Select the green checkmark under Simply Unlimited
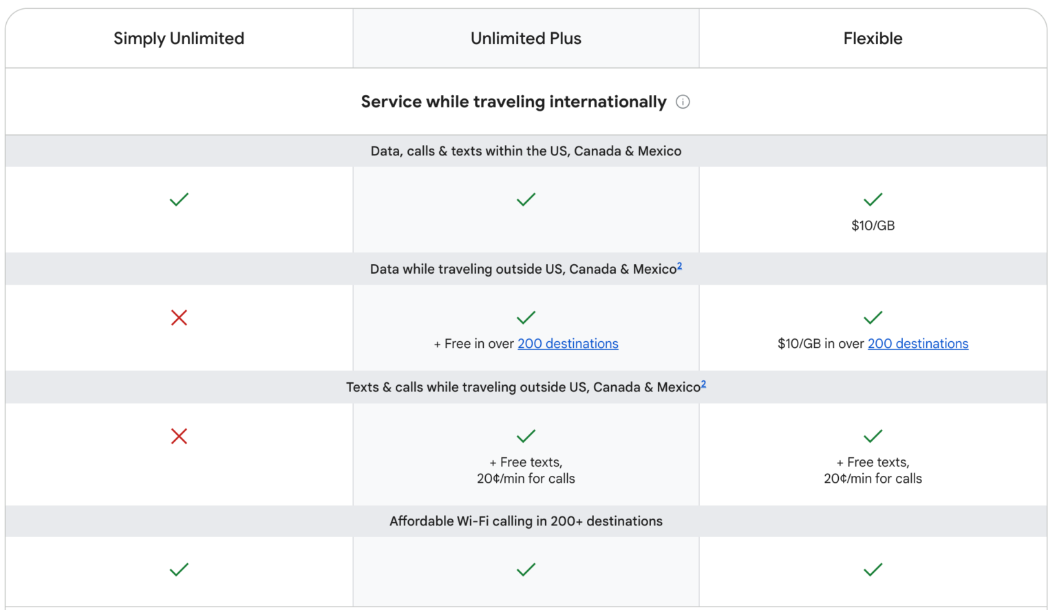Screen dimensions: 1057x610 pyautogui.click(x=178, y=199)
